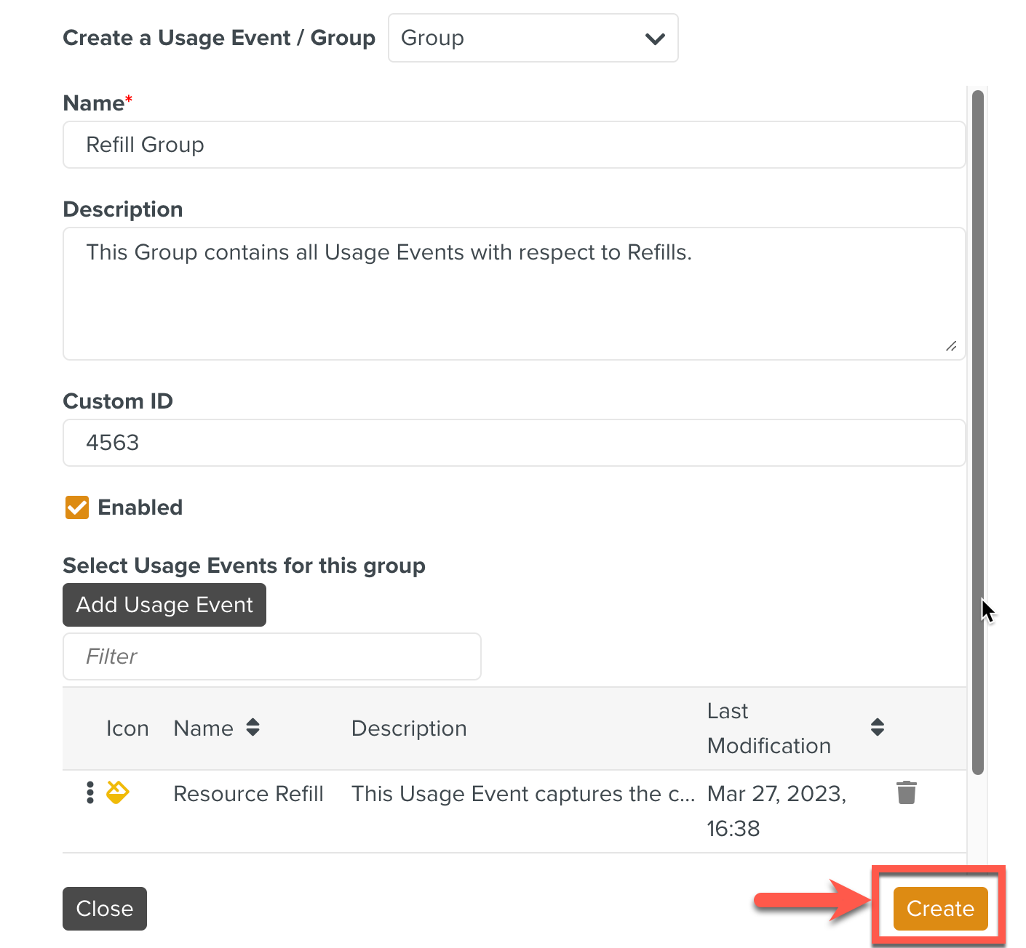Select the Resource Refill name in the table
Image resolution: width=1026 pixels, height=948 pixels.
(248, 794)
